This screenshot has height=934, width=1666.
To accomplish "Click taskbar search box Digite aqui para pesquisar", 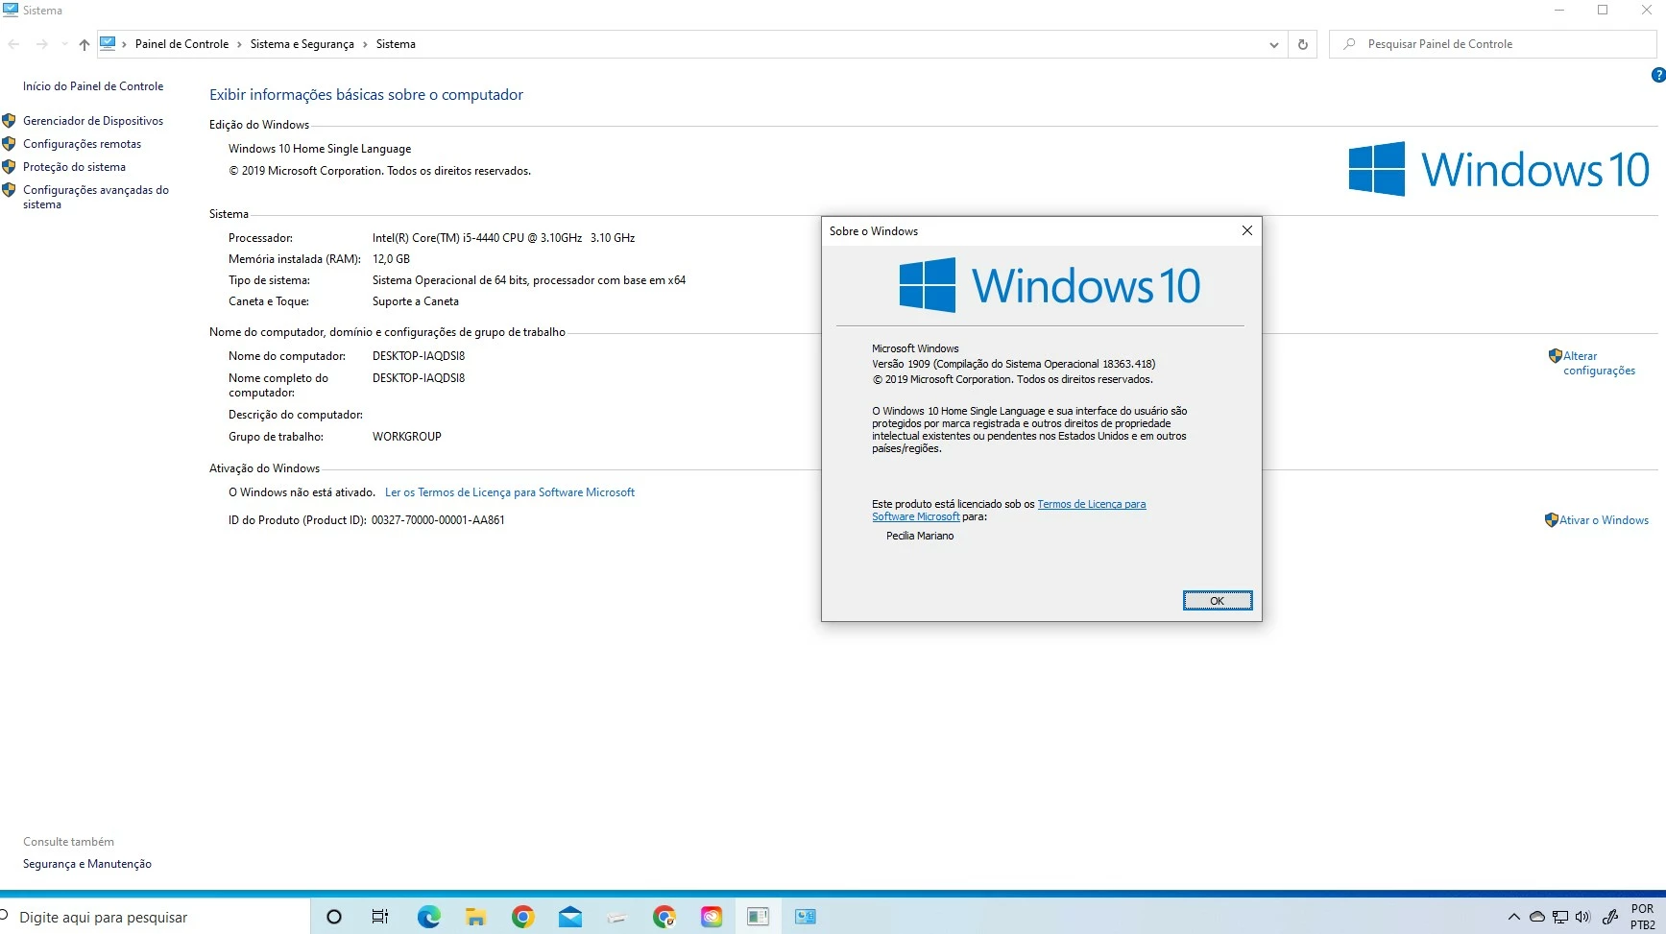I will coord(155,917).
